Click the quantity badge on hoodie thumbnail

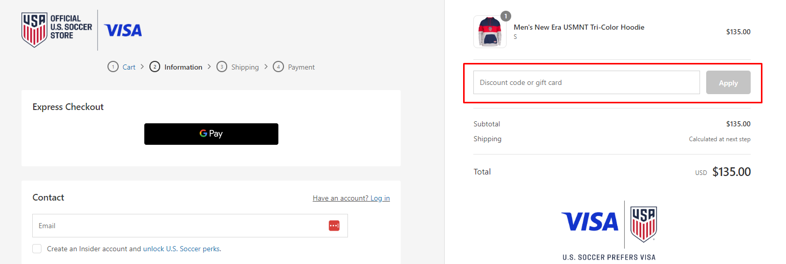[506, 16]
